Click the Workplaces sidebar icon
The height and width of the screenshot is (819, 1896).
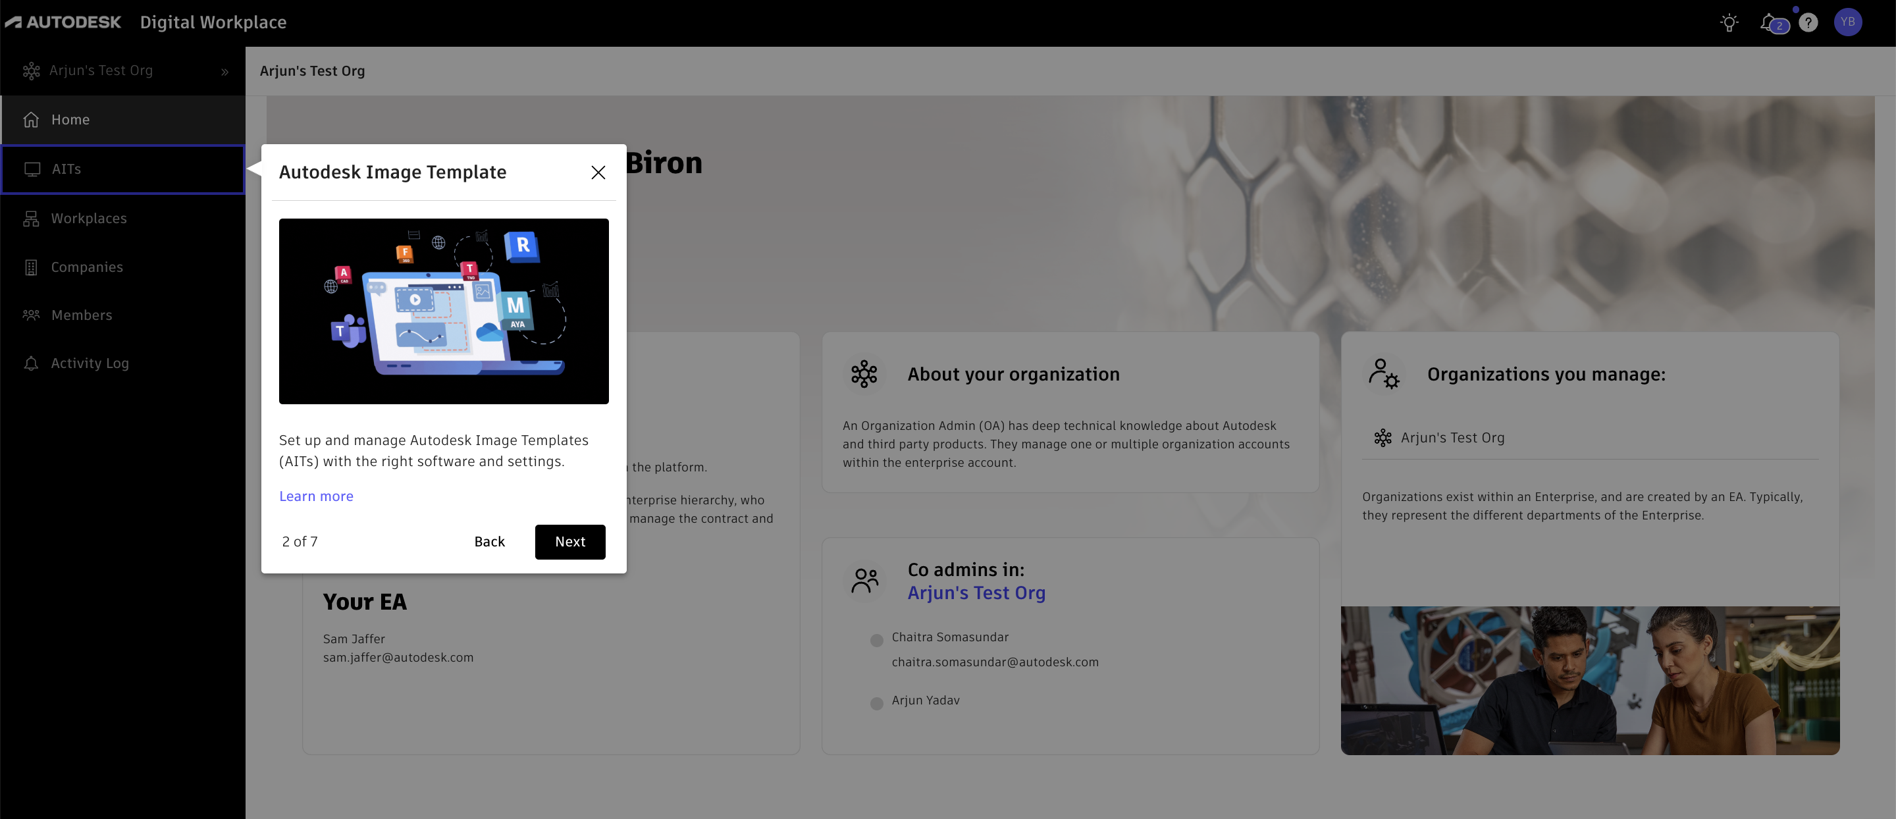pyautogui.click(x=31, y=219)
